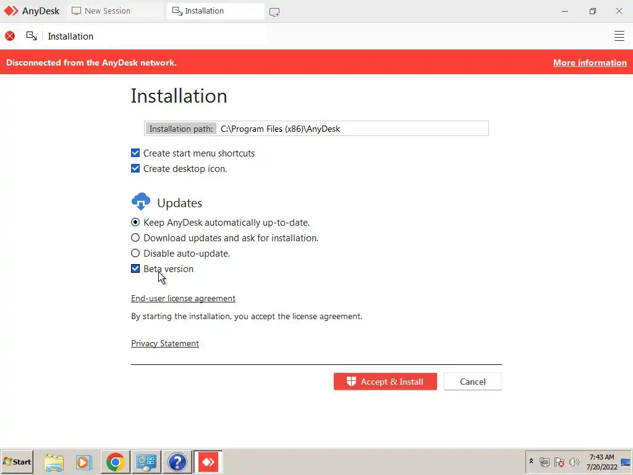
Task: Open a new tab with plus monitor icon
Action: pyautogui.click(x=274, y=12)
